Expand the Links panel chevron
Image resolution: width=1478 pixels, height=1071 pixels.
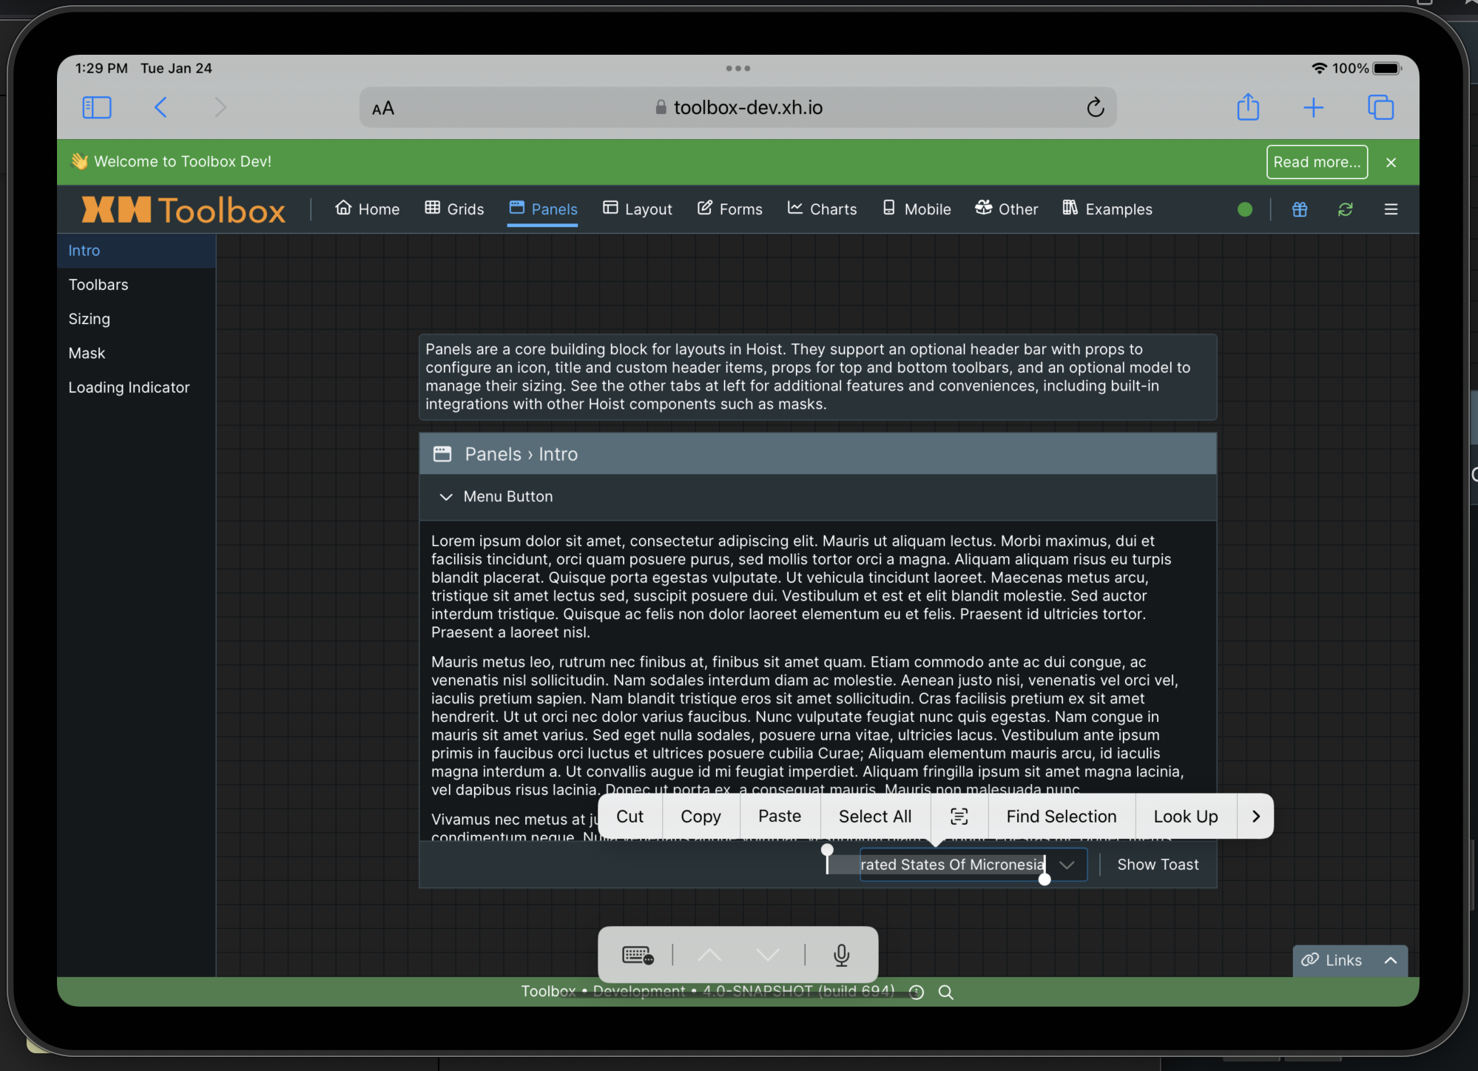click(1391, 960)
